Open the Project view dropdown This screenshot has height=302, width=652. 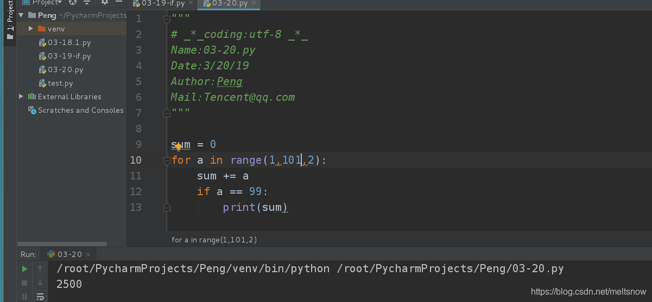point(42,3)
